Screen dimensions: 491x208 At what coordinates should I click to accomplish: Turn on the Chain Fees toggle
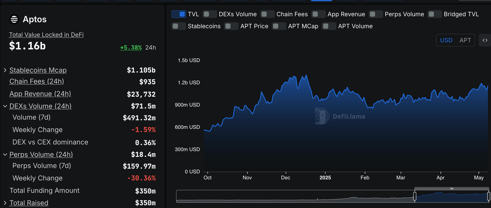click(268, 14)
